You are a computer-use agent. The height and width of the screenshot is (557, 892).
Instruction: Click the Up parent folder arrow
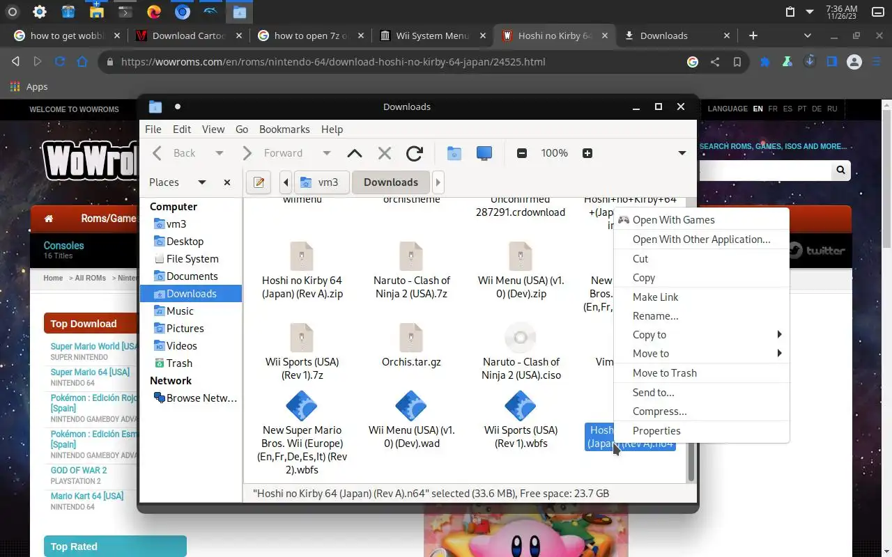[355, 153]
